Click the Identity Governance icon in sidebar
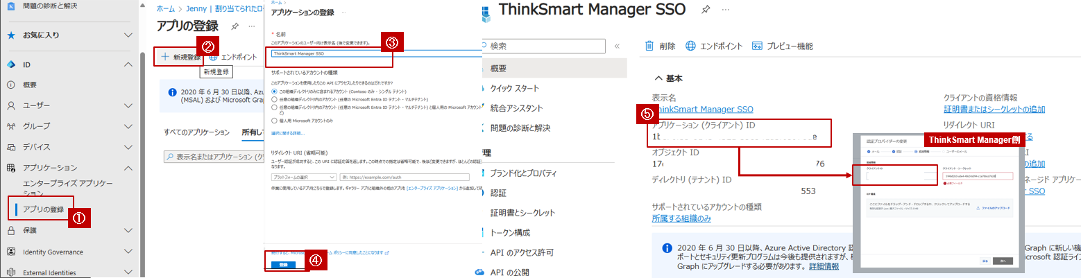Image resolution: width=1081 pixels, height=278 pixels. click(11, 252)
